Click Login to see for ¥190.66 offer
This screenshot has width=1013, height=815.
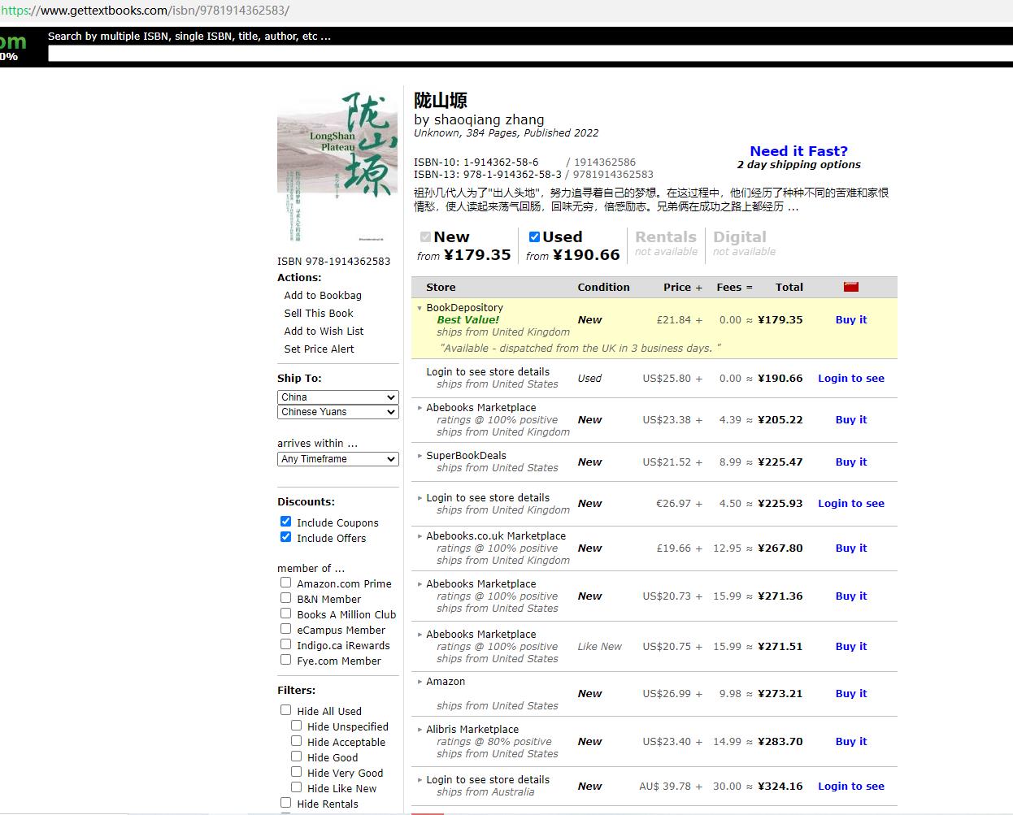(851, 379)
